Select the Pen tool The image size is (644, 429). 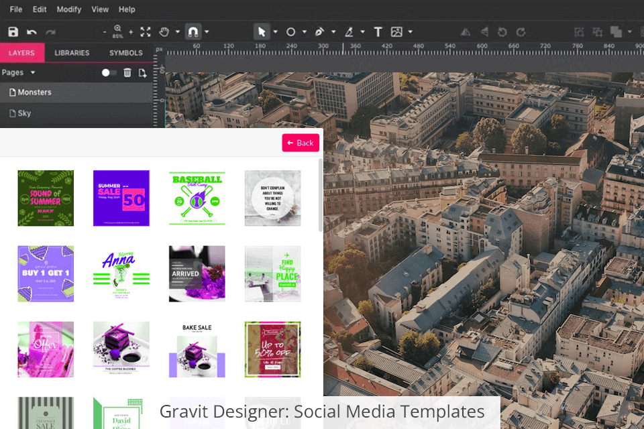click(319, 32)
